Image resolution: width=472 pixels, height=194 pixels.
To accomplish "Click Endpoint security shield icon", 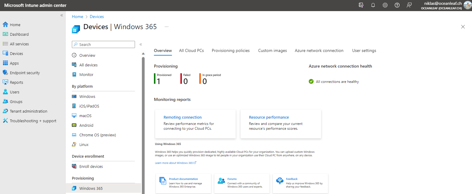I will tap(5, 73).
